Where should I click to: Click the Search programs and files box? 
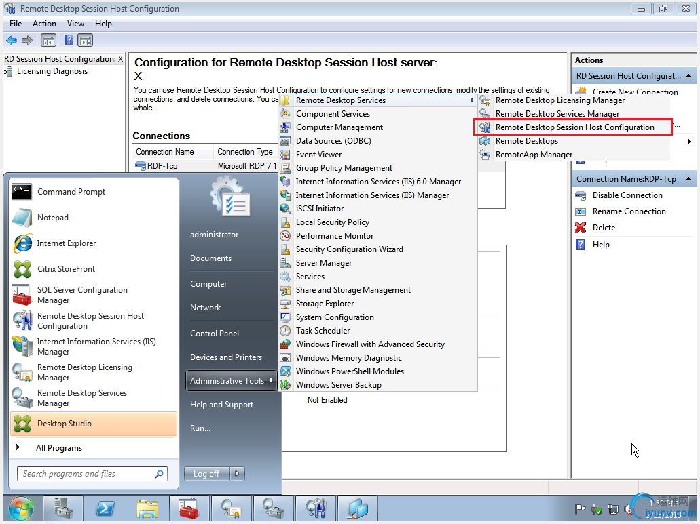click(x=92, y=474)
